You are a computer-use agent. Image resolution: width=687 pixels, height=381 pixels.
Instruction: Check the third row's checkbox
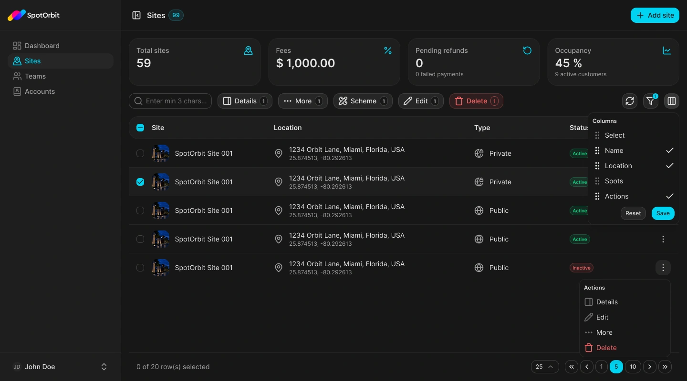(140, 211)
